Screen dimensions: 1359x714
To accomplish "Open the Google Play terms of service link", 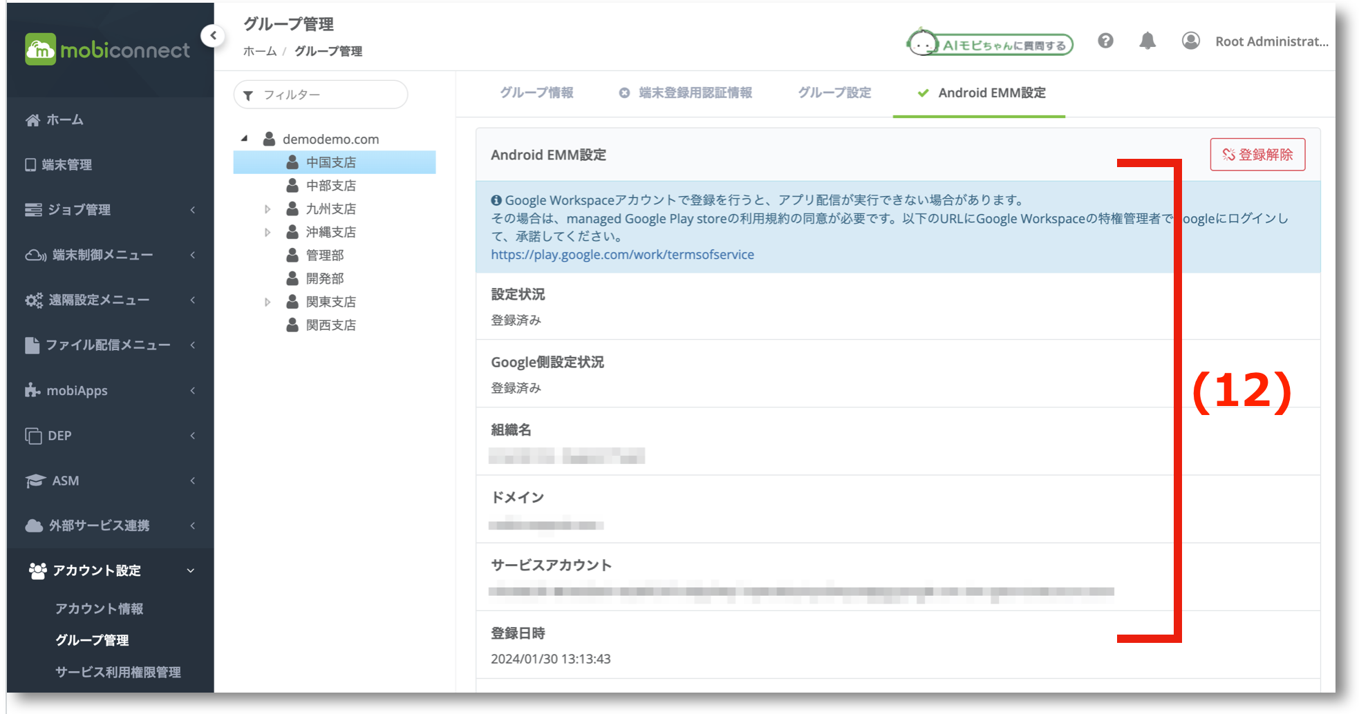I will click(x=621, y=254).
